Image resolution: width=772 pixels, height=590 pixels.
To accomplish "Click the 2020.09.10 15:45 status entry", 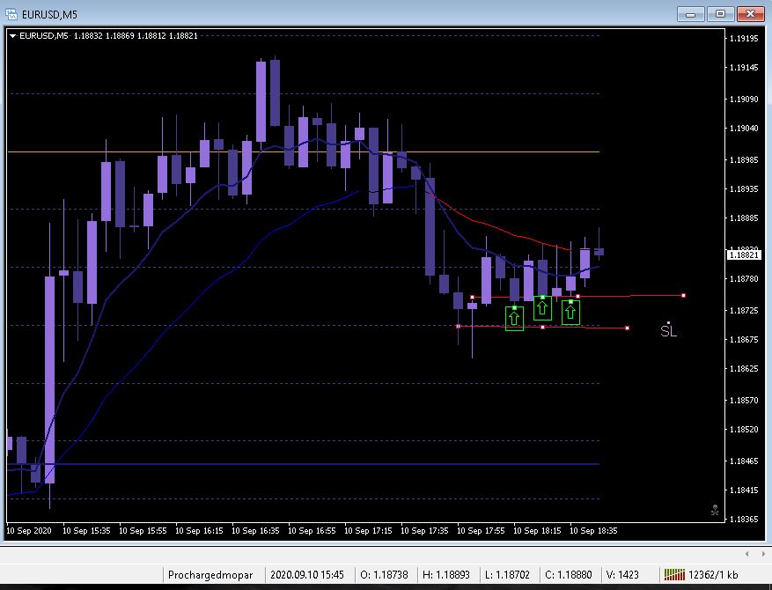I will [x=306, y=575].
